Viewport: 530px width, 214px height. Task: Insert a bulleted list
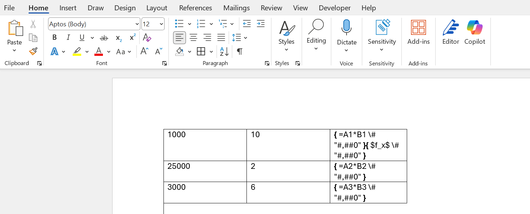180,24
